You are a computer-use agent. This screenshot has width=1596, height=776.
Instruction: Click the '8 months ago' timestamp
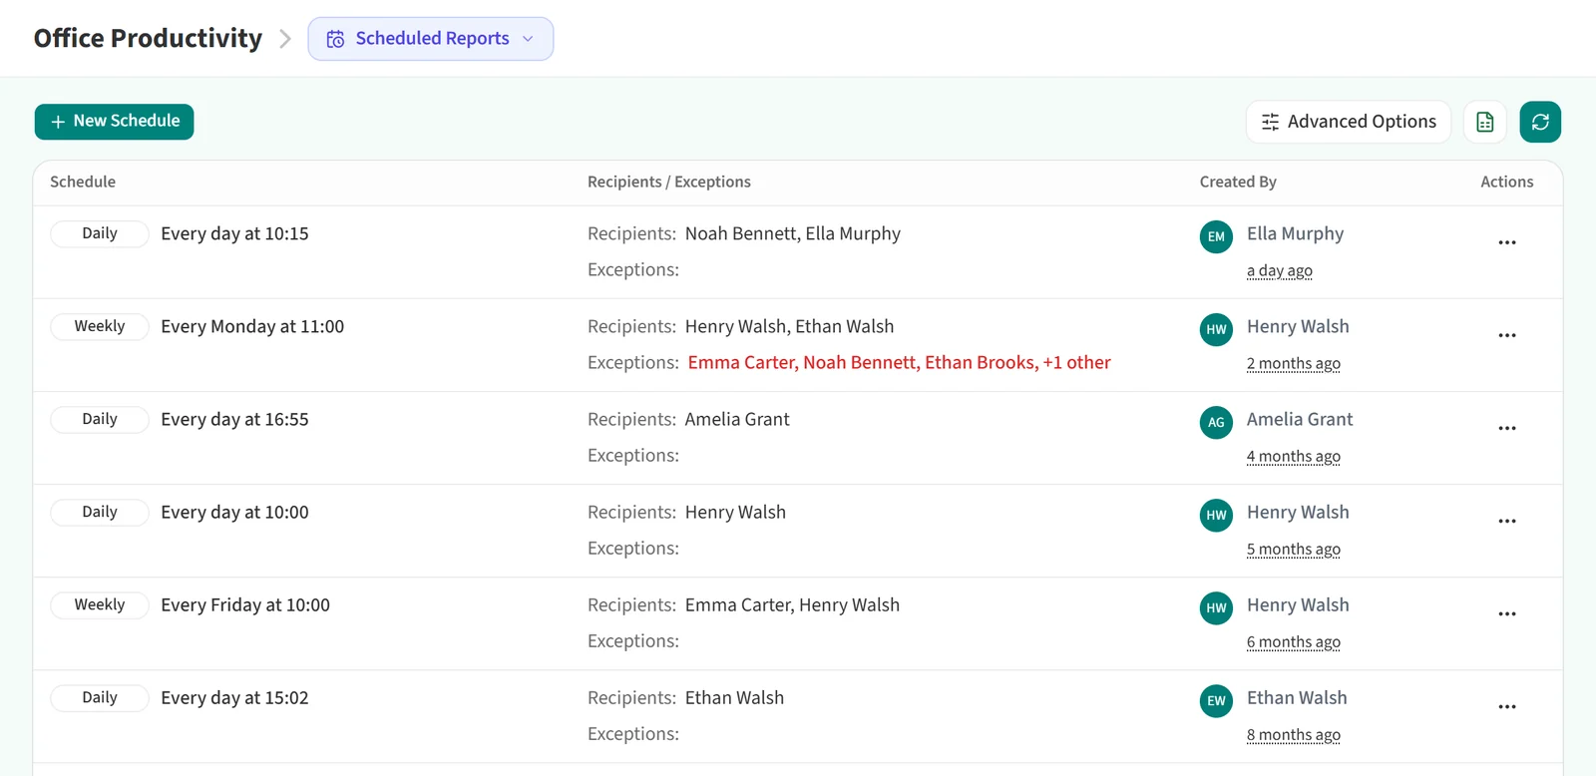pos(1294,735)
